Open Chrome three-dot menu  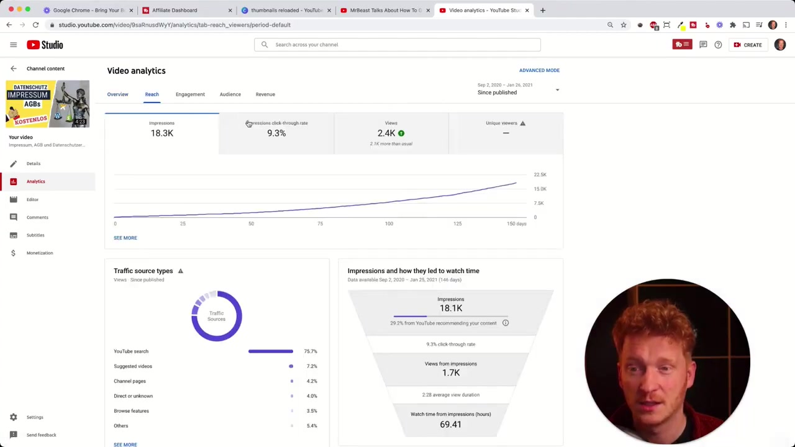786,25
